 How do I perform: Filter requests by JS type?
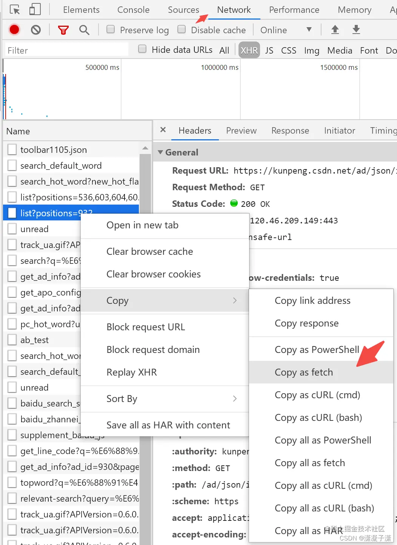click(269, 50)
